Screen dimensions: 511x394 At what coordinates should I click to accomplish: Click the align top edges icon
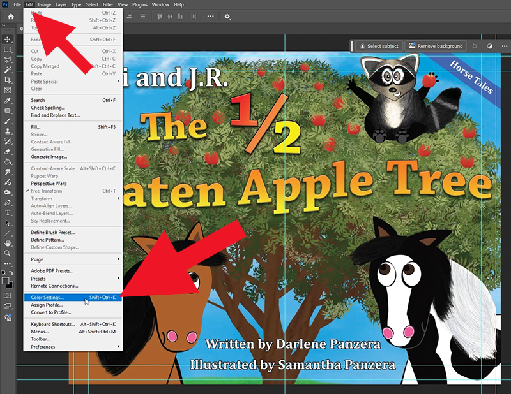(x=160, y=17)
